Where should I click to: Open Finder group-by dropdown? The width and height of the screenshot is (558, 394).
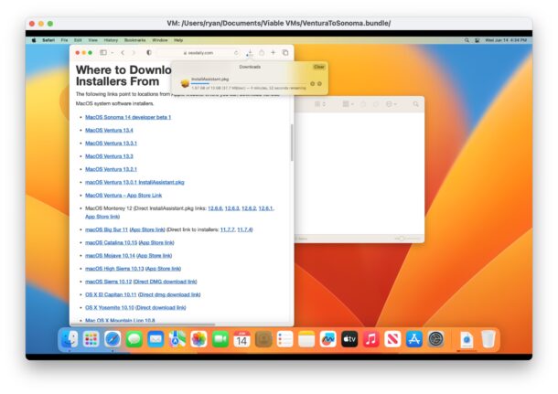(x=349, y=105)
